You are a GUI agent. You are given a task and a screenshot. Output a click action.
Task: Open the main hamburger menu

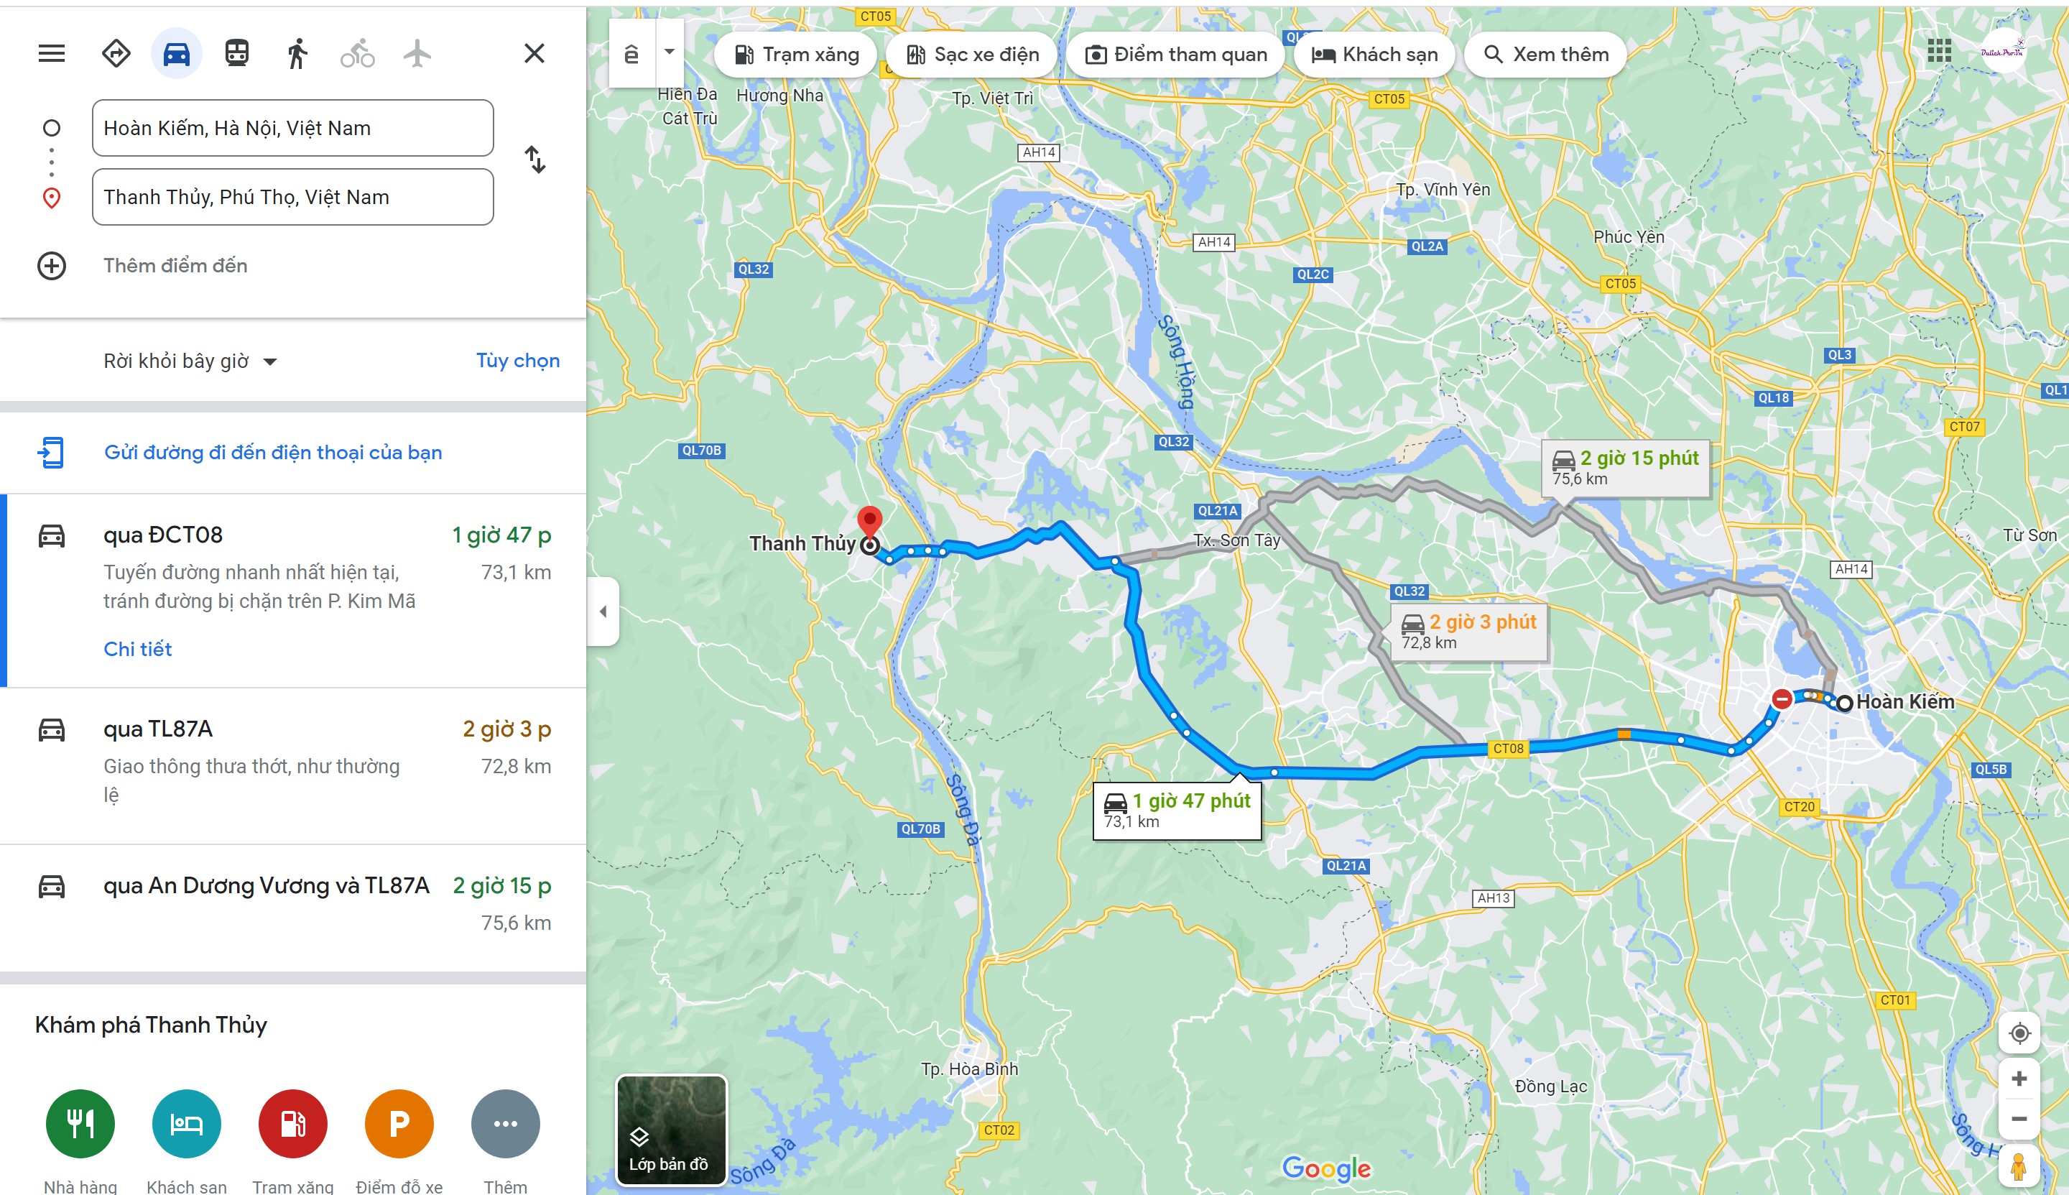click(52, 53)
